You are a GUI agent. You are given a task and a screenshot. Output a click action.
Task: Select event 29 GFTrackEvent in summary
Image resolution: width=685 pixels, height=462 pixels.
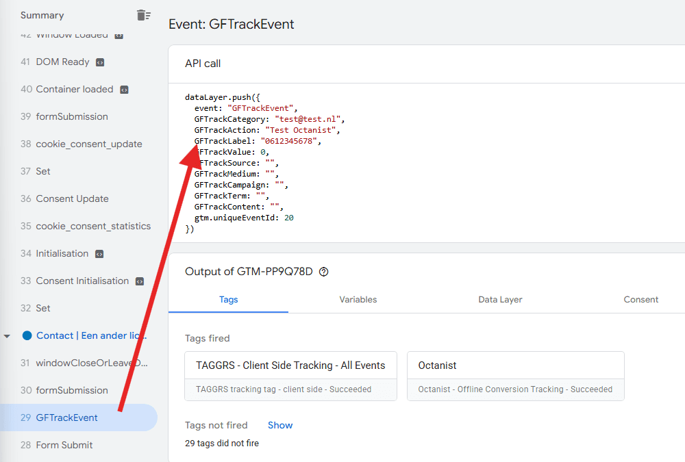79,418
